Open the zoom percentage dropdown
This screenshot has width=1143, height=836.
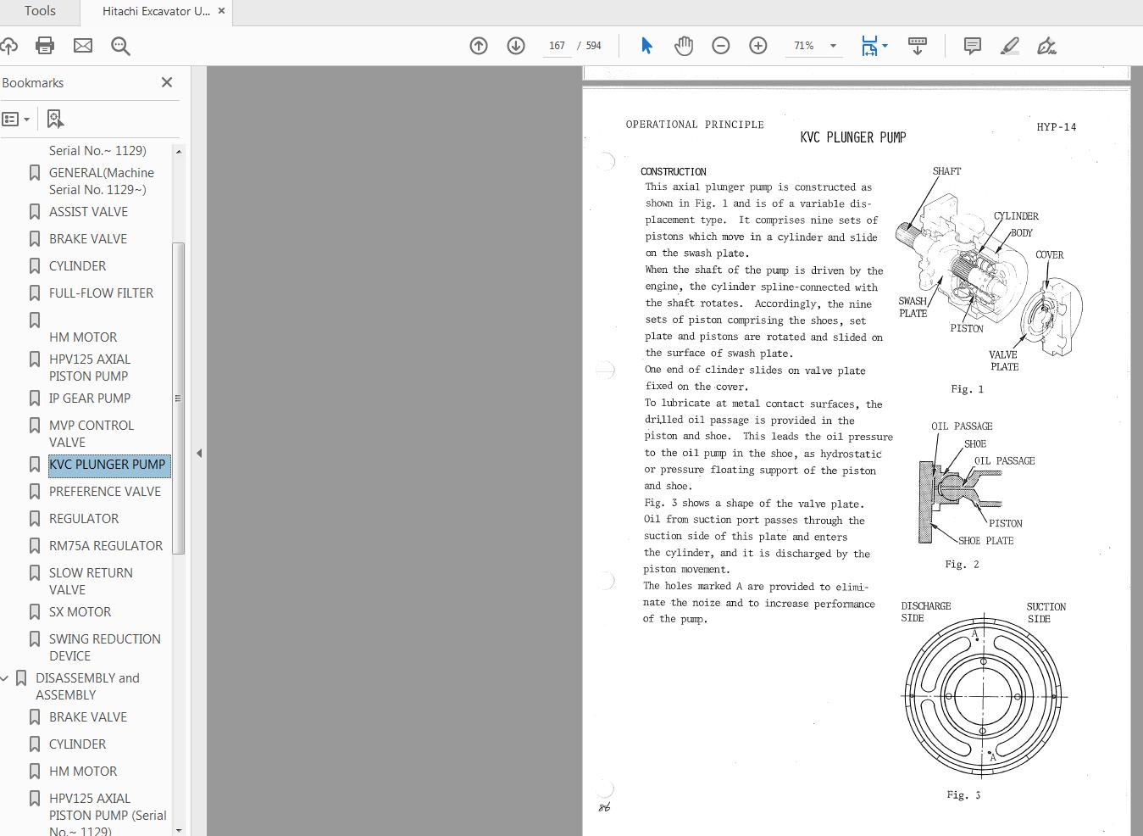[x=832, y=46]
